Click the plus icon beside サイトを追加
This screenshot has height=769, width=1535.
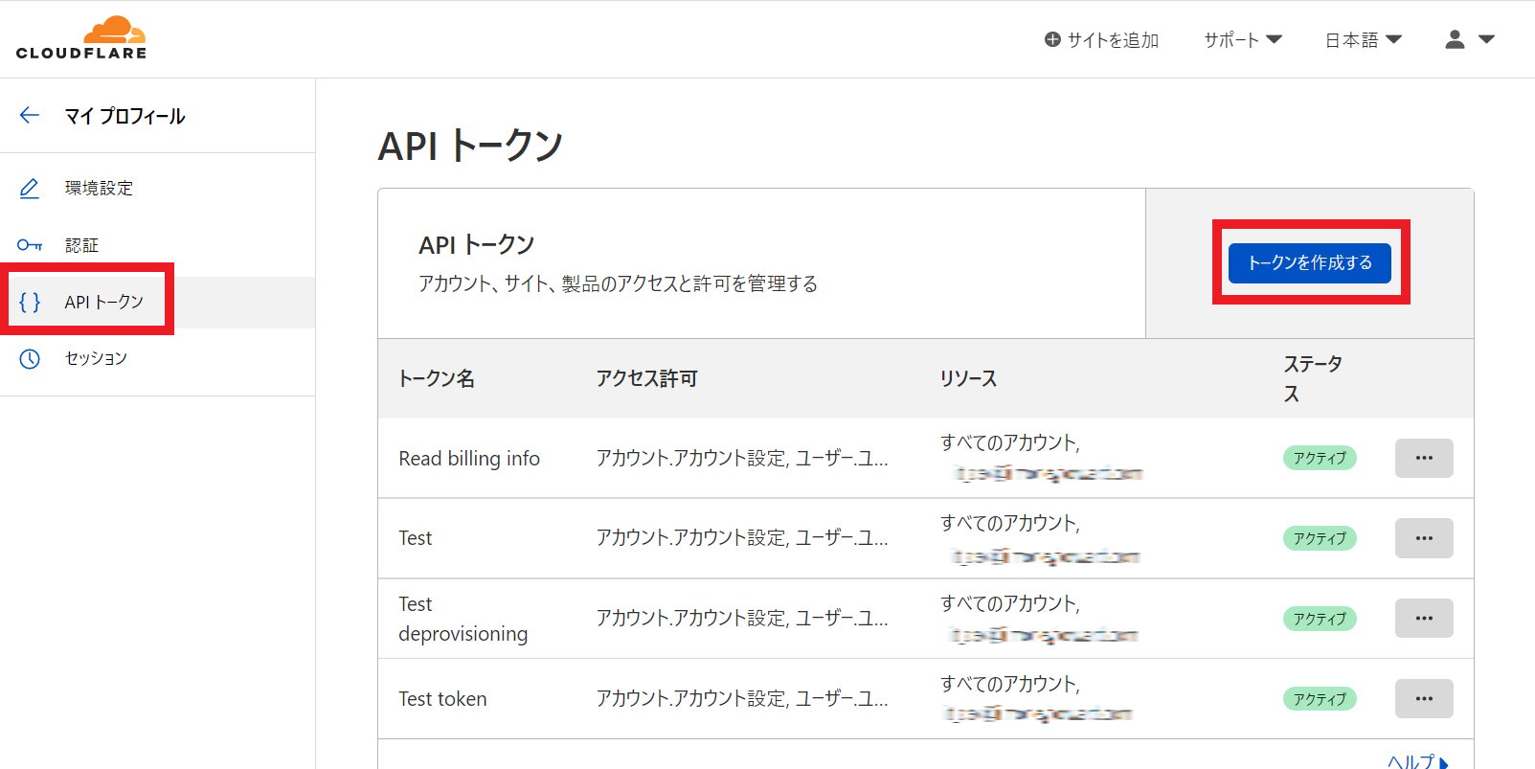click(1052, 40)
